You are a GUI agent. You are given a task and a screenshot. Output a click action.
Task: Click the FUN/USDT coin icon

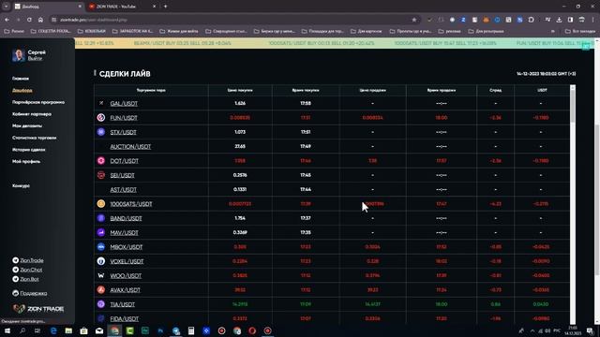101,118
